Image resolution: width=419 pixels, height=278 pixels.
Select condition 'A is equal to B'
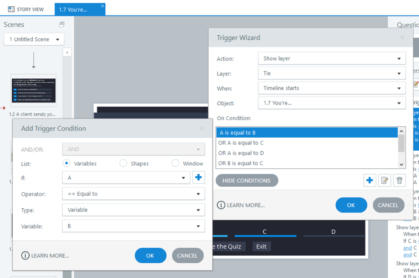[307, 133]
